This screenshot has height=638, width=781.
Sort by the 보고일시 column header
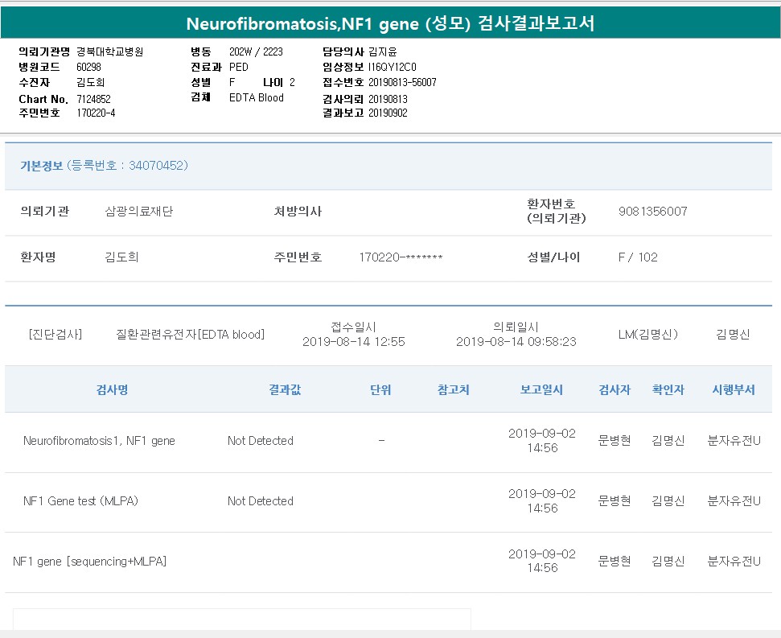click(x=541, y=389)
